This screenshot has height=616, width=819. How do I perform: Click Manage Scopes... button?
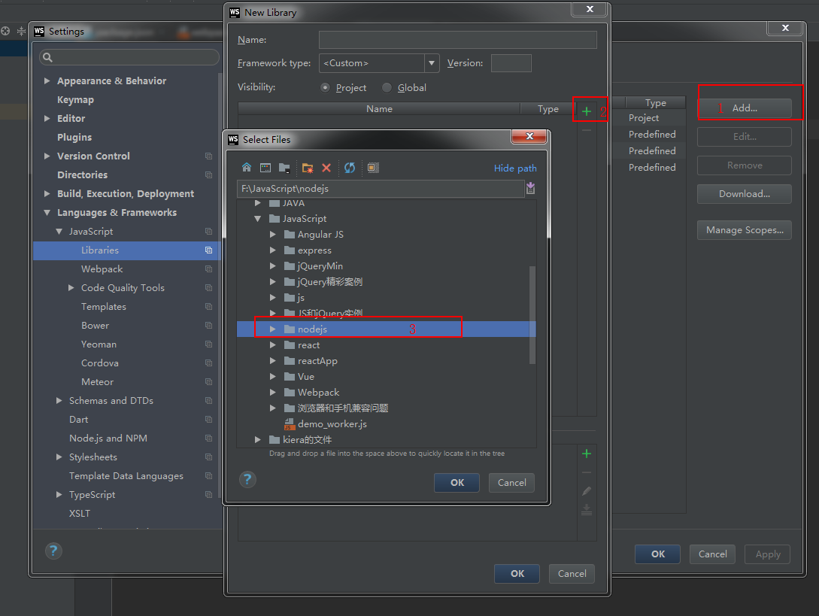tap(745, 230)
